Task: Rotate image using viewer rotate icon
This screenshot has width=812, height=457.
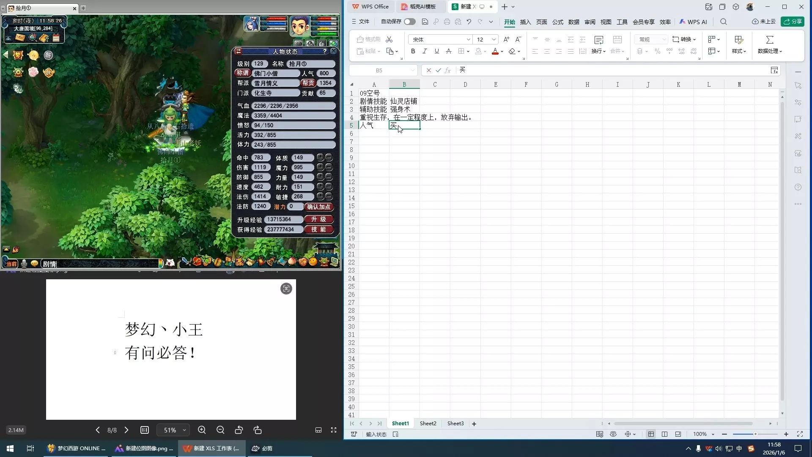Action: (x=239, y=430)
